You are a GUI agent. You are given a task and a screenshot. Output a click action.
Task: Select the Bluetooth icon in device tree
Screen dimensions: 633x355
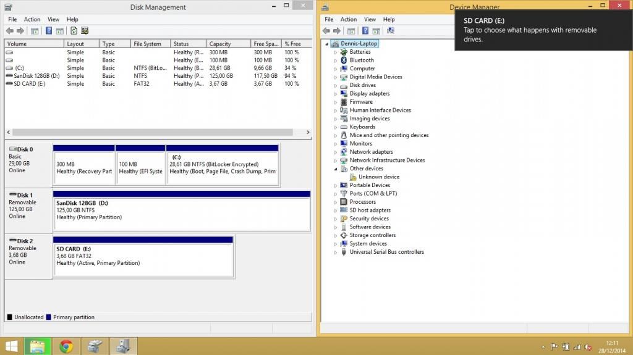pyautogui.click(x=344, y=60)
